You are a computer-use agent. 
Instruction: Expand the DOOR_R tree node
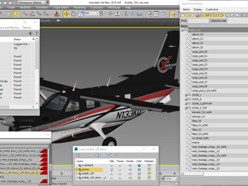[186, 99]
